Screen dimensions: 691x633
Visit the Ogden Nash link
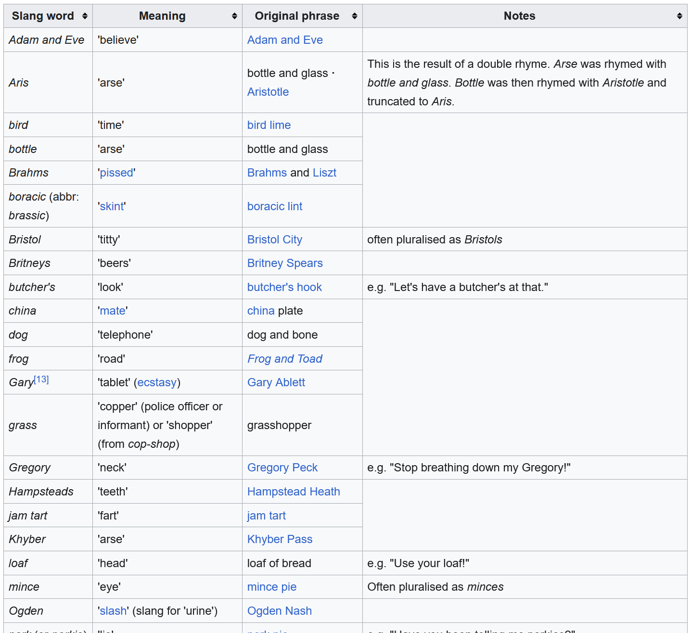click(280, 611)
